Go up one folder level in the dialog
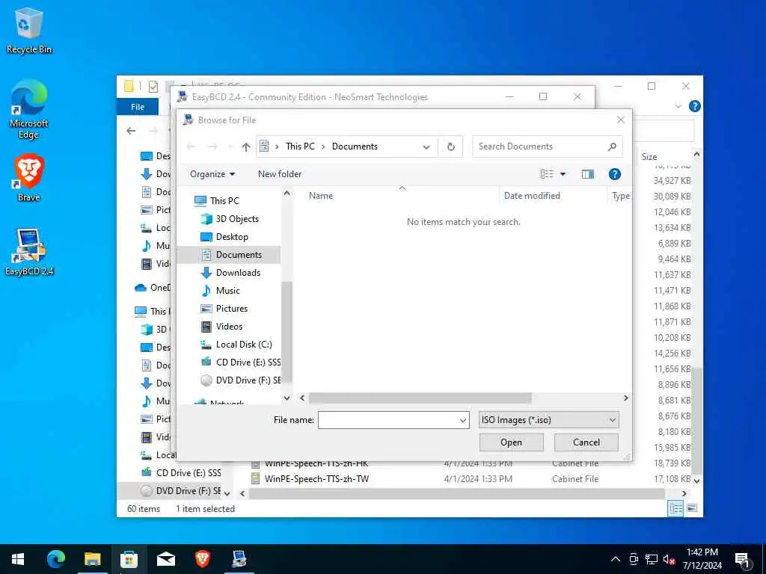The image size is (766, 574). tap(245, 147)
